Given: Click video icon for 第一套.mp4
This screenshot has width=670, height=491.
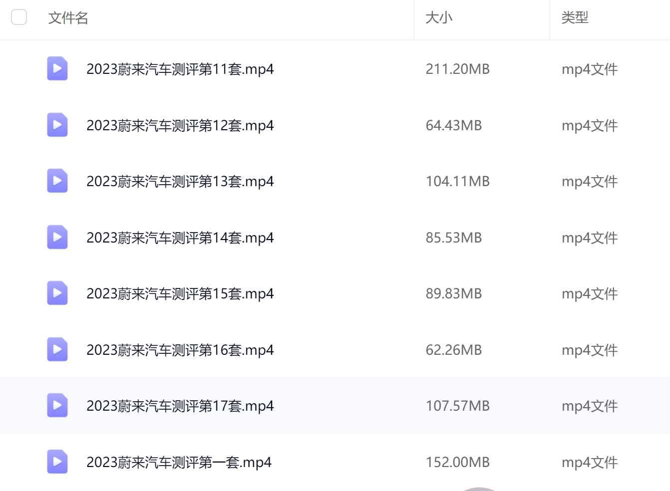Looking at the screenshot, I should point(57,462).
